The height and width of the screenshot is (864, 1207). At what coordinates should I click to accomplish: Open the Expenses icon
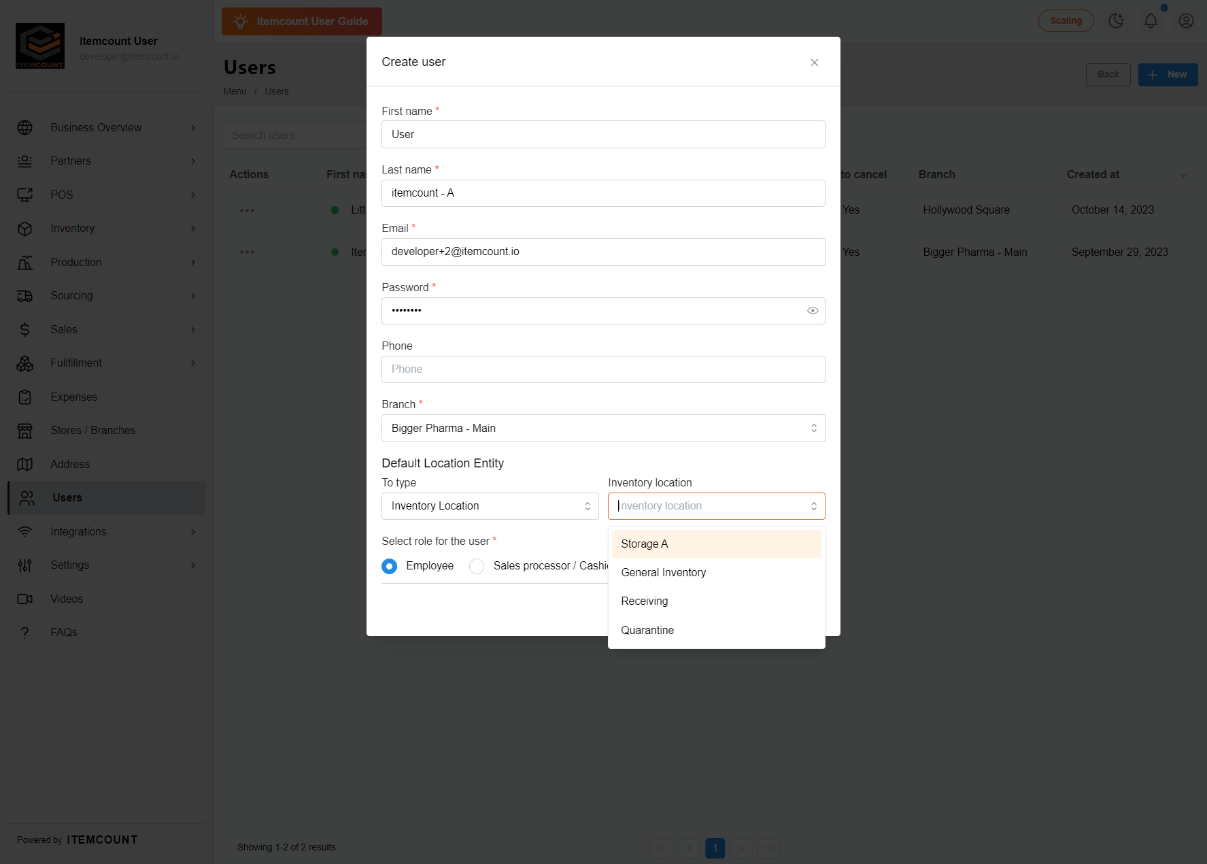[x=25, y=397]
